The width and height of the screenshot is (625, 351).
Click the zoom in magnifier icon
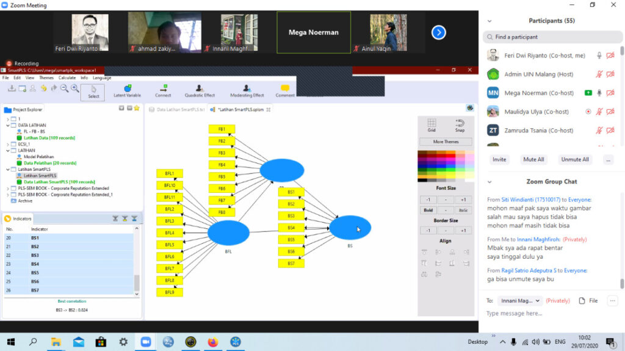tap(75, 89)
